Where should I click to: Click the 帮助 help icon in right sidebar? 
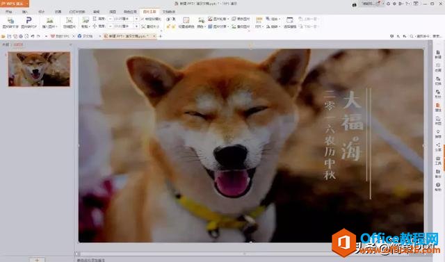tap(438, 187)
